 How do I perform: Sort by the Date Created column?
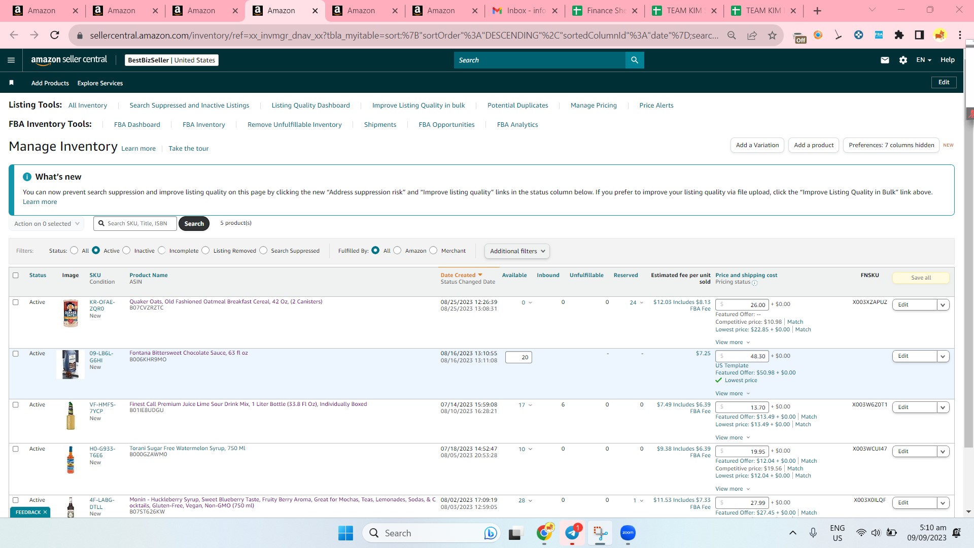pyautogui.click(x=461, y=275)
